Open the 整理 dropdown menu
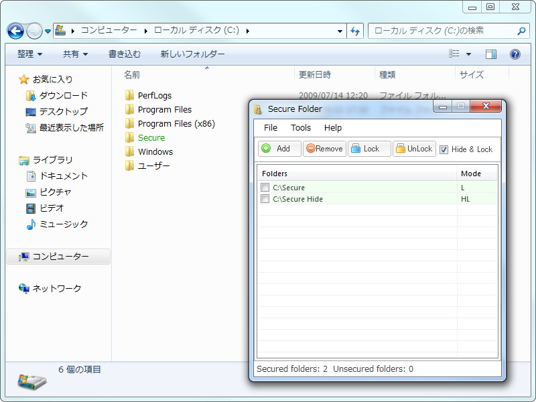The width and height of the screenshot is (536, 402). click(29, 54)
